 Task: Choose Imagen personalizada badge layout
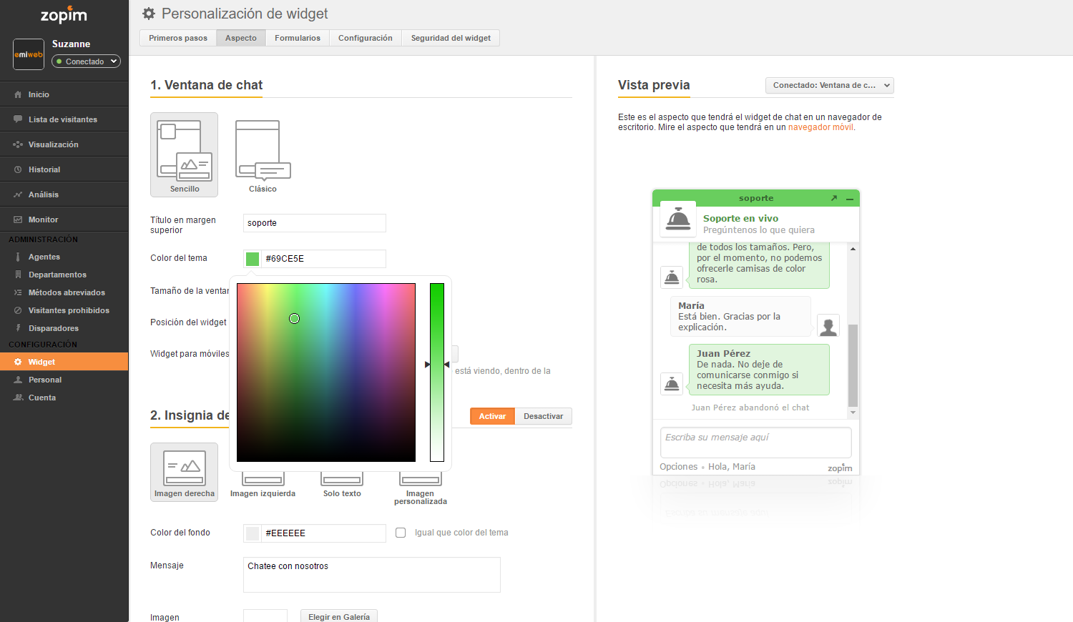point(421,488)
